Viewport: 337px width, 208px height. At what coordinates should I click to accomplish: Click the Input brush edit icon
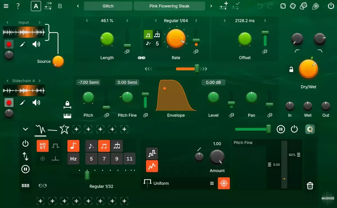click(23, 44)
